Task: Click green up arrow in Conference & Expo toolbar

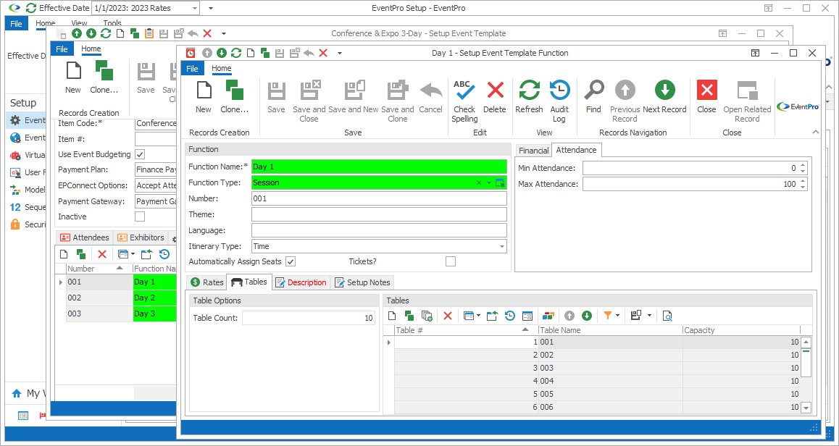Action: (x=77, y=33)
